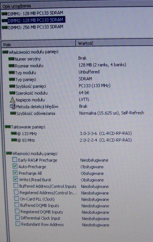Select the DIMM1 memory module icon
Screen dimensions: 153x242
click(x=4, y=14)
